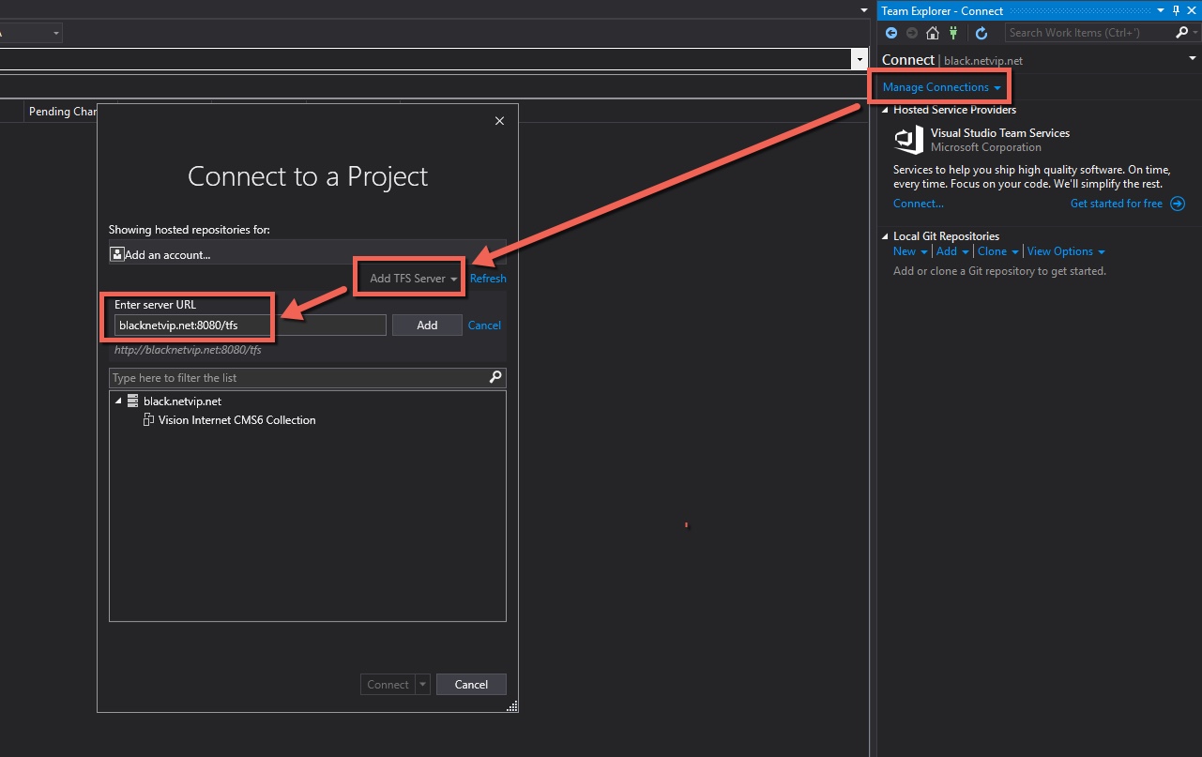Screen dimensions: 1202x757
Task: Click the Forward navigation arrow in Team Explorer
Action: pyautogui.click(x=912, y=33)
